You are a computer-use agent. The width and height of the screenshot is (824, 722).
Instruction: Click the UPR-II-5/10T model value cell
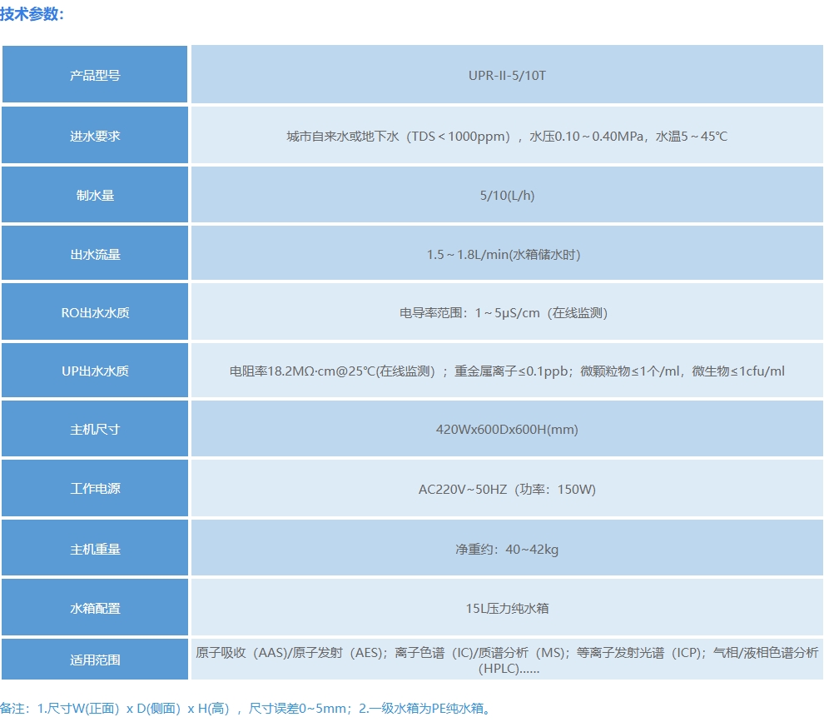coord(506,75)
